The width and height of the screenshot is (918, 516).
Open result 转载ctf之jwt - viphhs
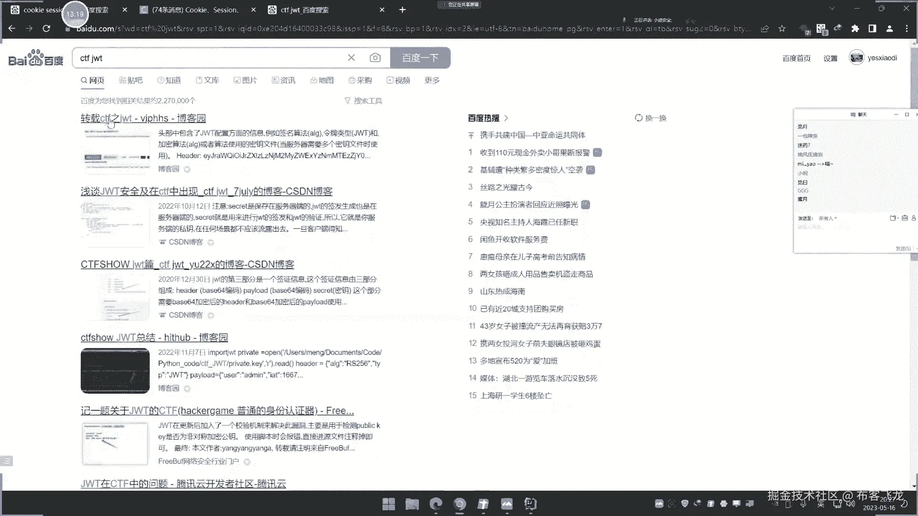pyautogui.click(x=143, y=118)
